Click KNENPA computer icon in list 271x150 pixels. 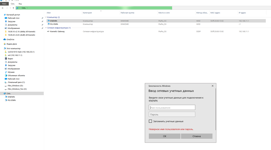coord(49,21)
